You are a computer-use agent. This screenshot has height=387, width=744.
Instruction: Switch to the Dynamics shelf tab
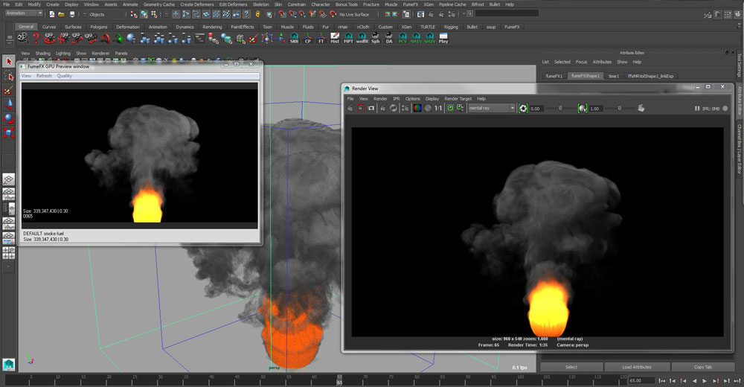(x=185, y=27)
